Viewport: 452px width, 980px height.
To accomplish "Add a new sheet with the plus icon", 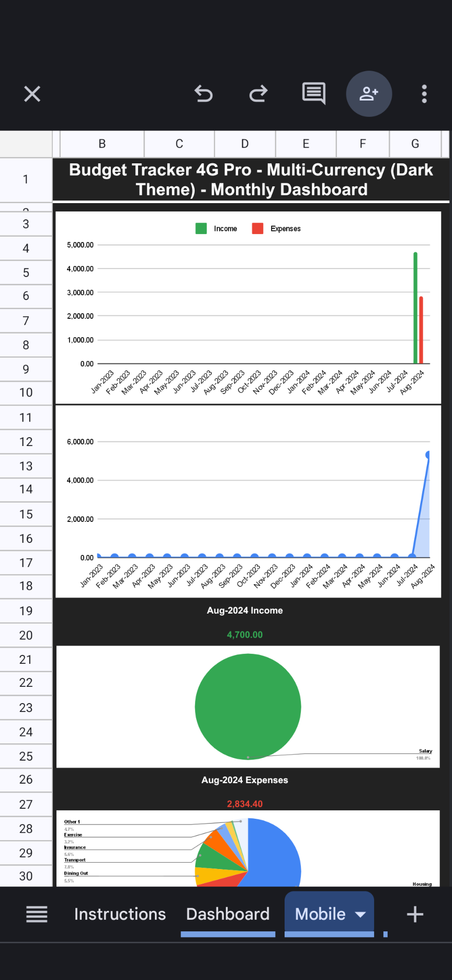I will 415,914.
